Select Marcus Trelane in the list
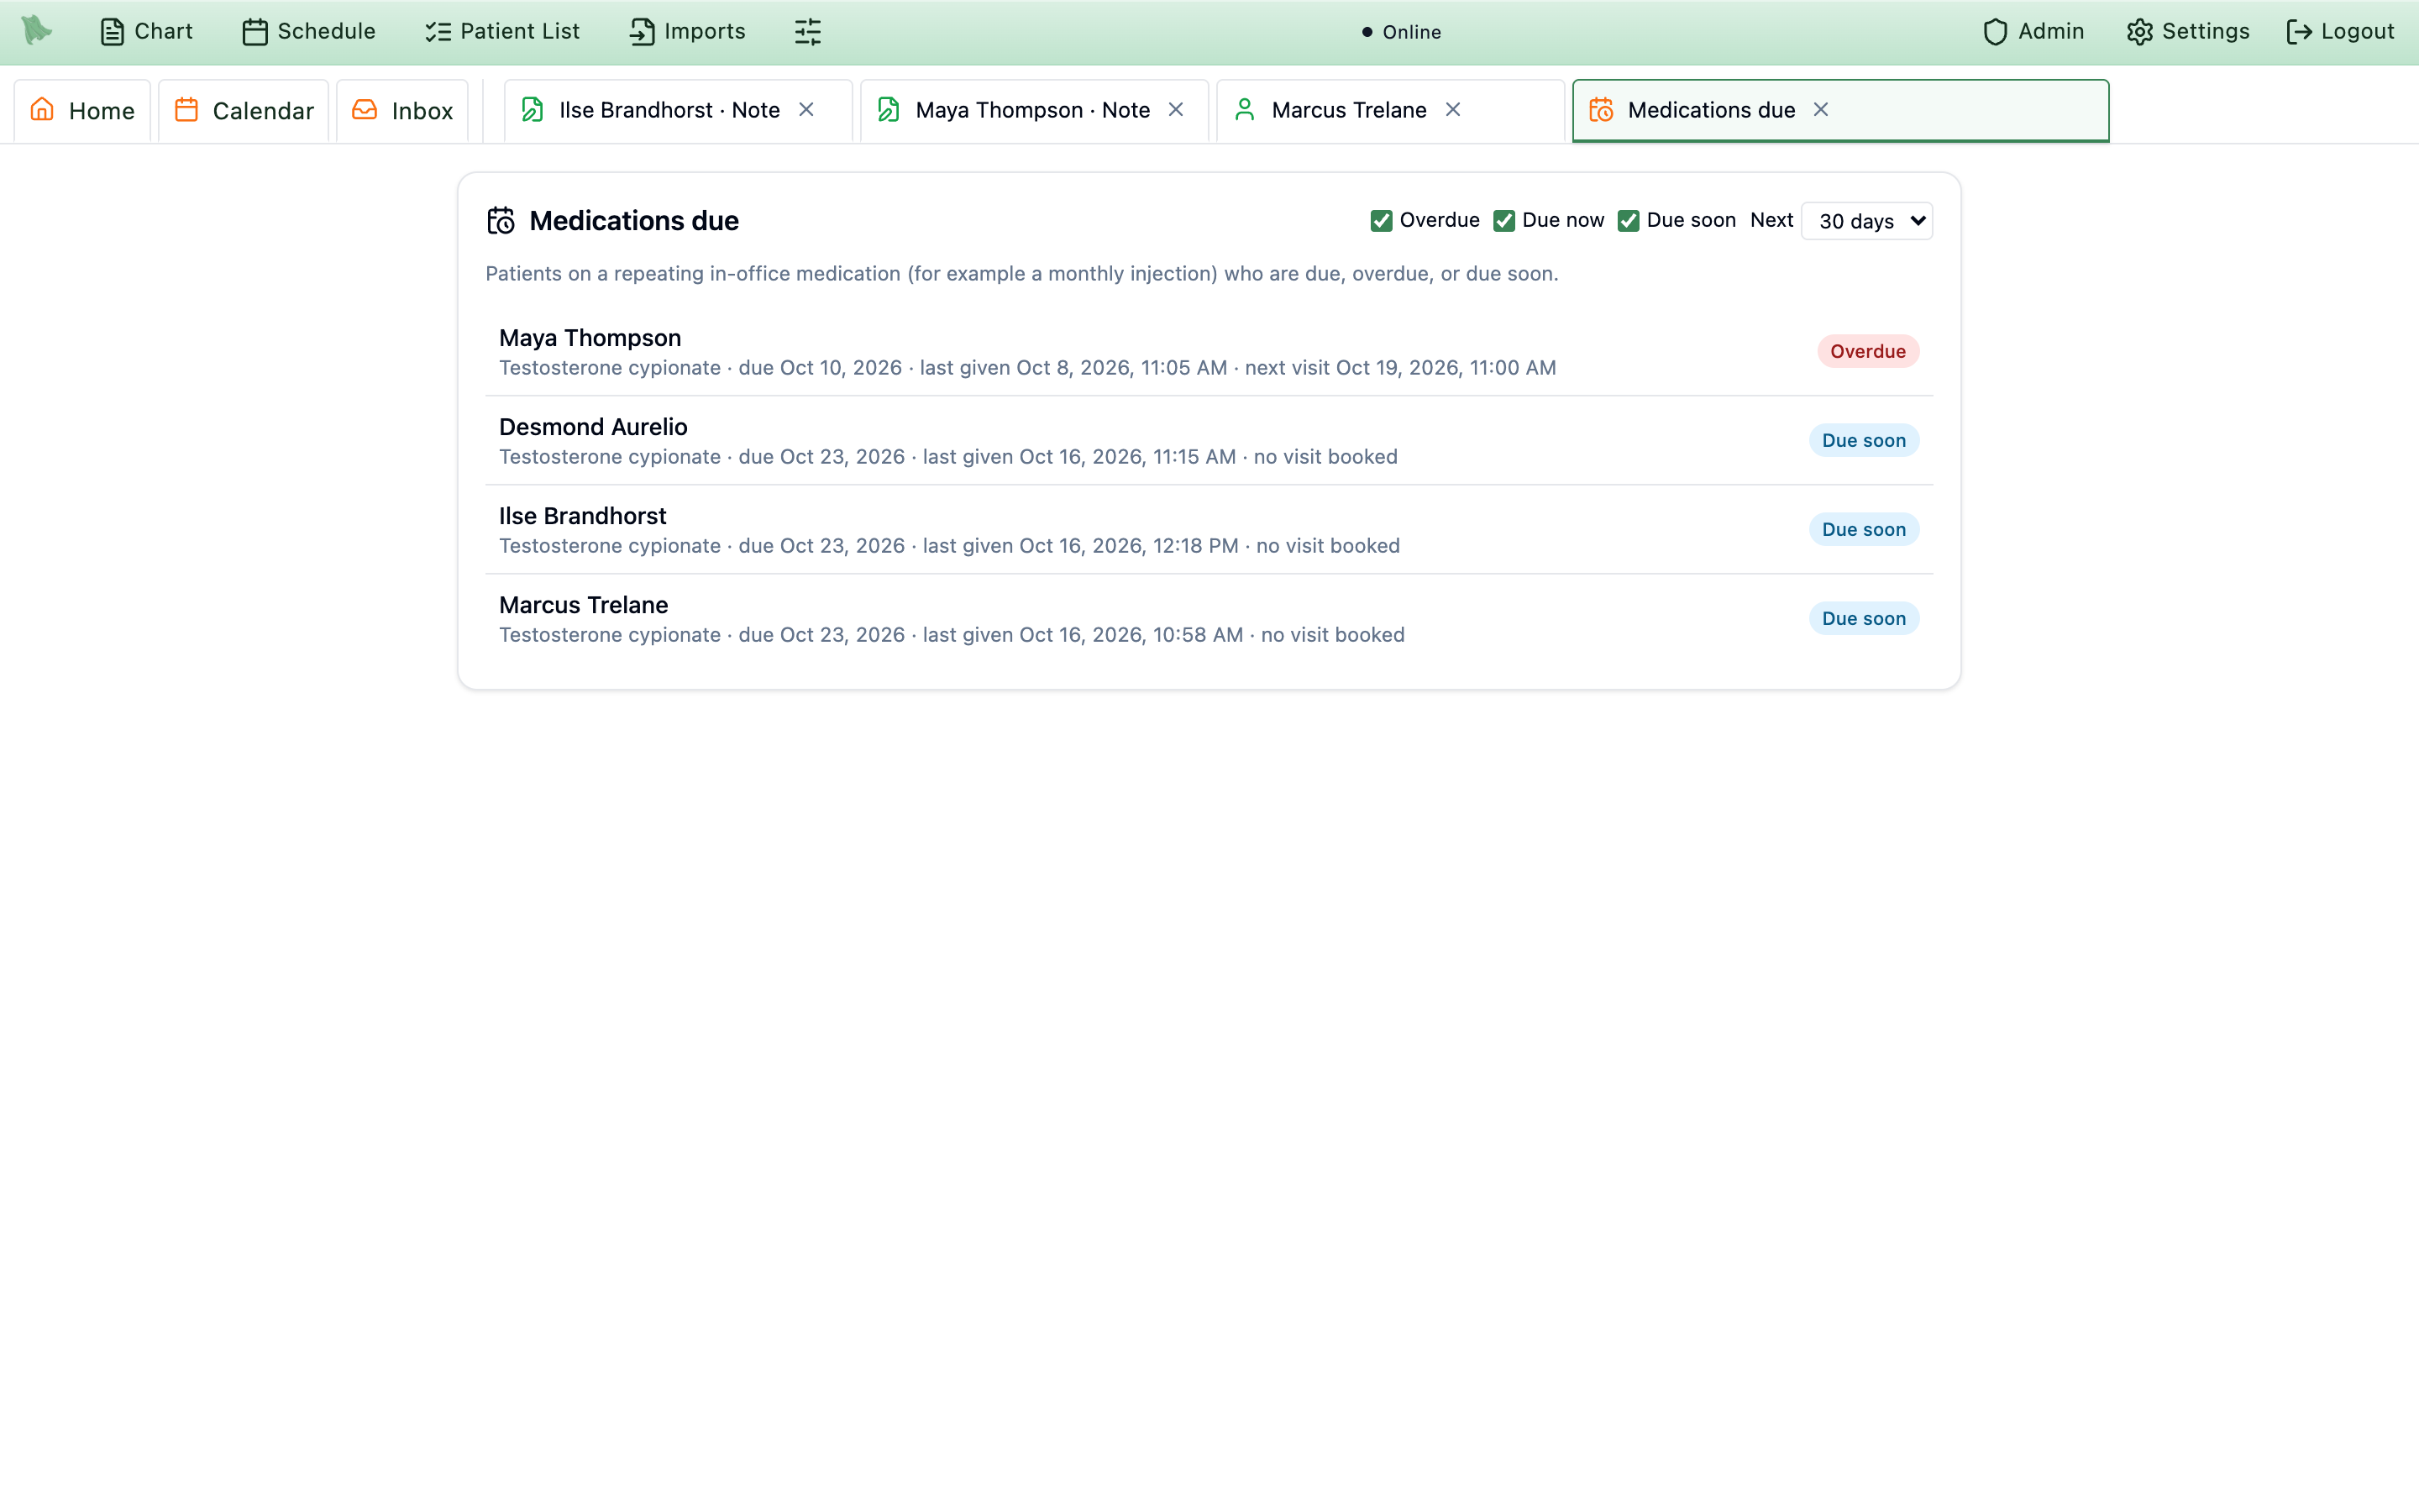 [1209, 619]
